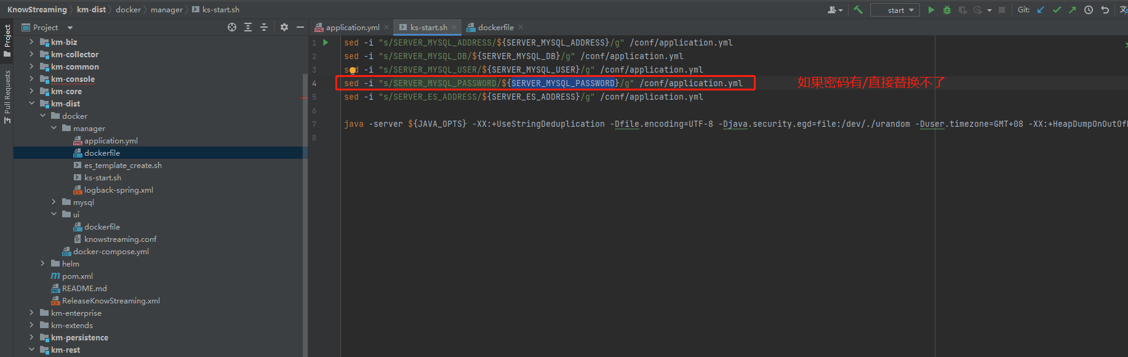Image resolution: width=1128 pixels, height=357 pixels.
Task: Push commits with the green arrow
Action: click(x=1073, y=10)
